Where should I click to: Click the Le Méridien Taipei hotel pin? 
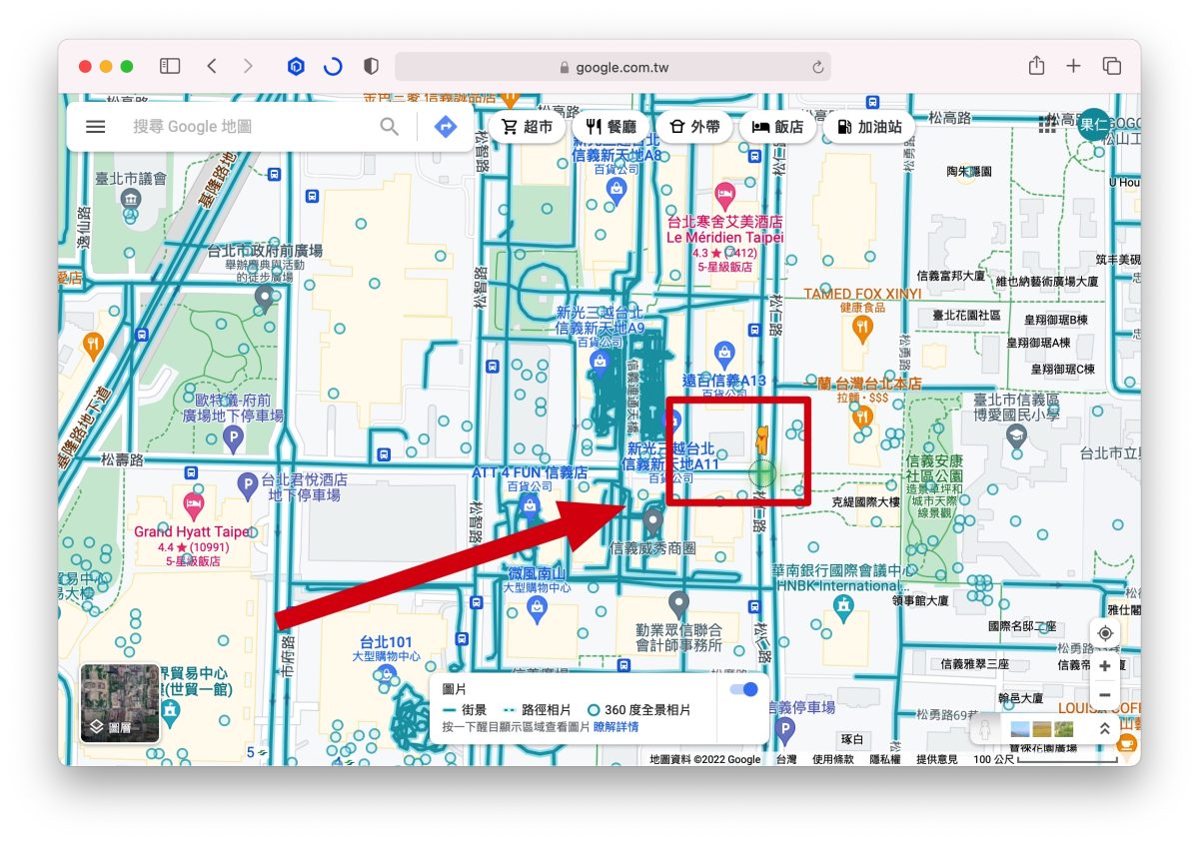point(725,194)
